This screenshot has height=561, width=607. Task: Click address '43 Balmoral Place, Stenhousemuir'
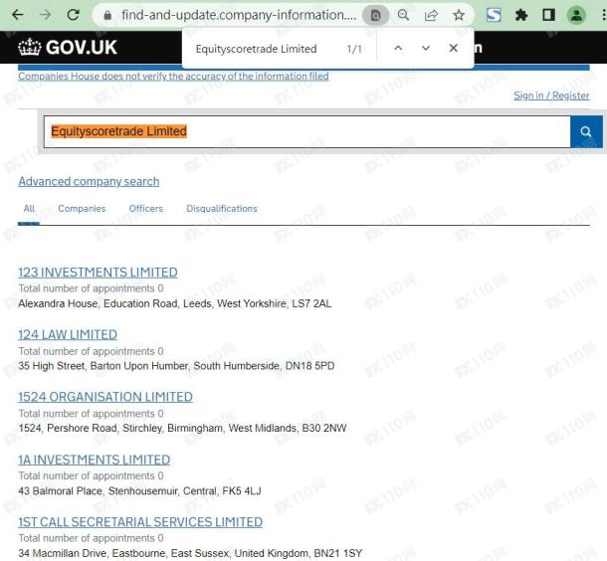[x=139, y=491]
